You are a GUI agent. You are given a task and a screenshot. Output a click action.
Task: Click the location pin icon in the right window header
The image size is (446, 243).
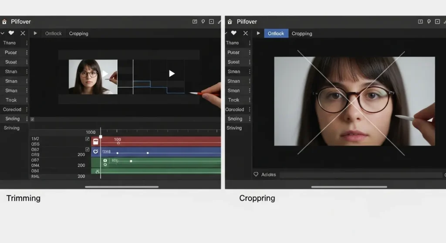(x=429, y=21)
